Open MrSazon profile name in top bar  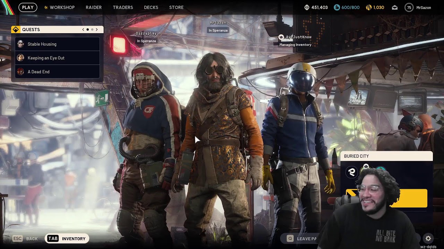(424, 8)
